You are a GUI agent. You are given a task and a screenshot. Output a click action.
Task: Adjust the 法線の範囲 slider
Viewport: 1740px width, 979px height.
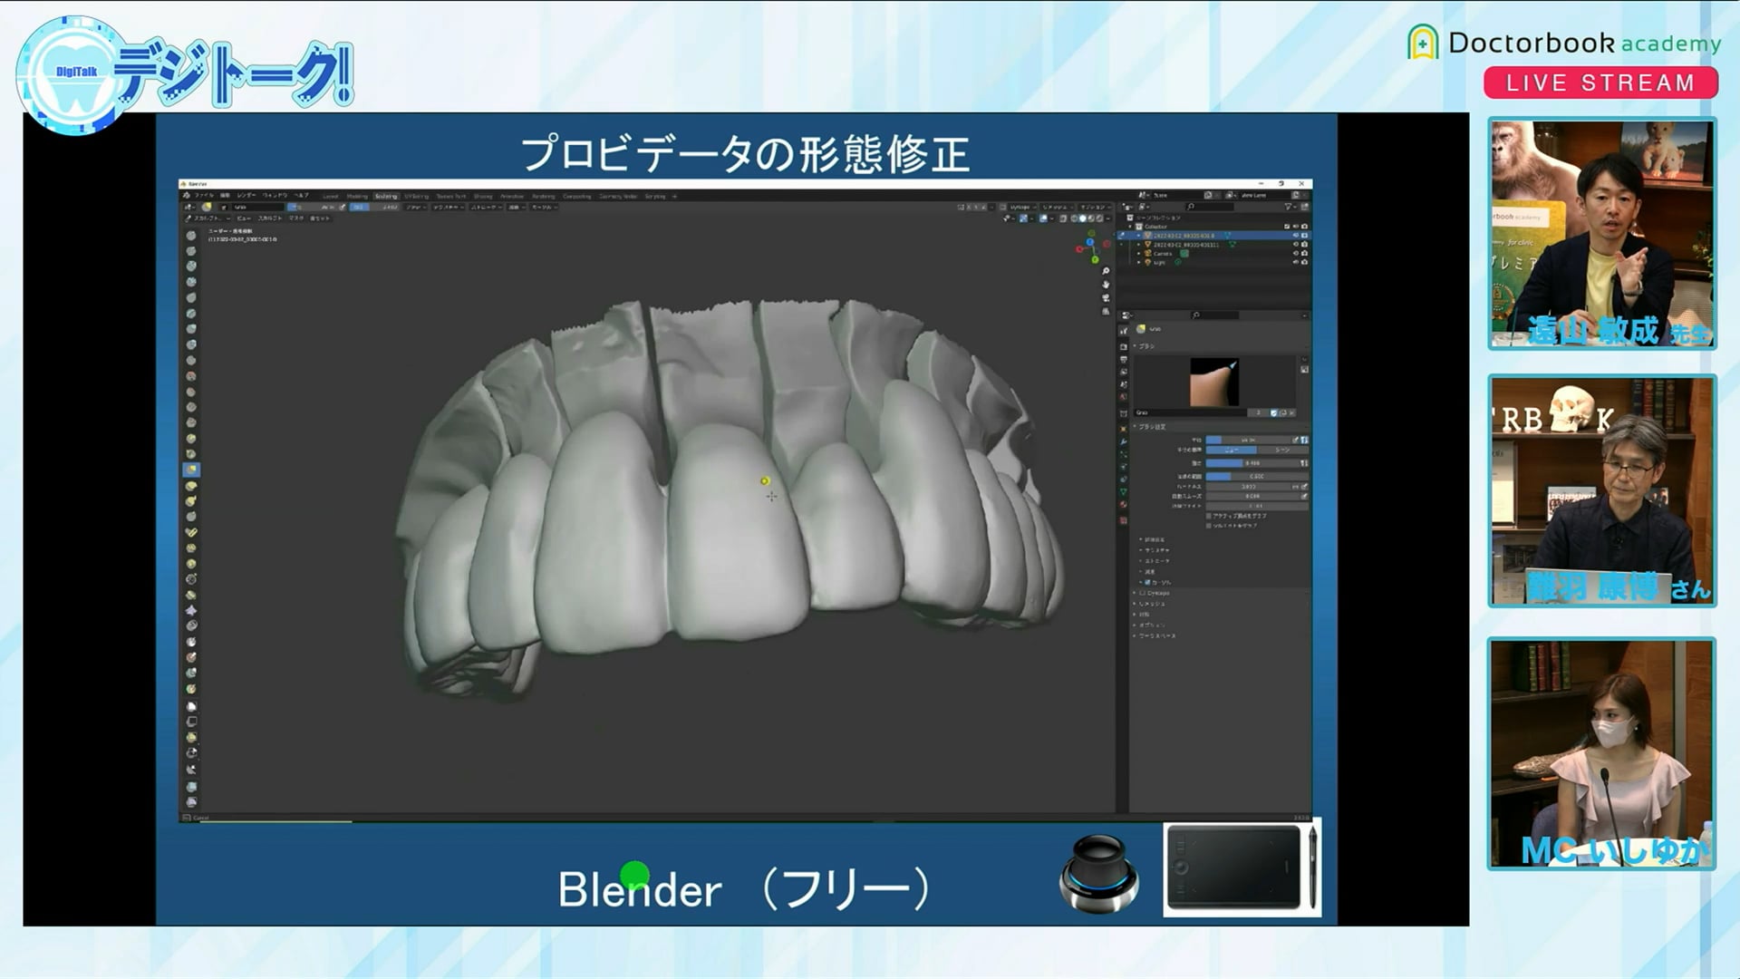1257,477
